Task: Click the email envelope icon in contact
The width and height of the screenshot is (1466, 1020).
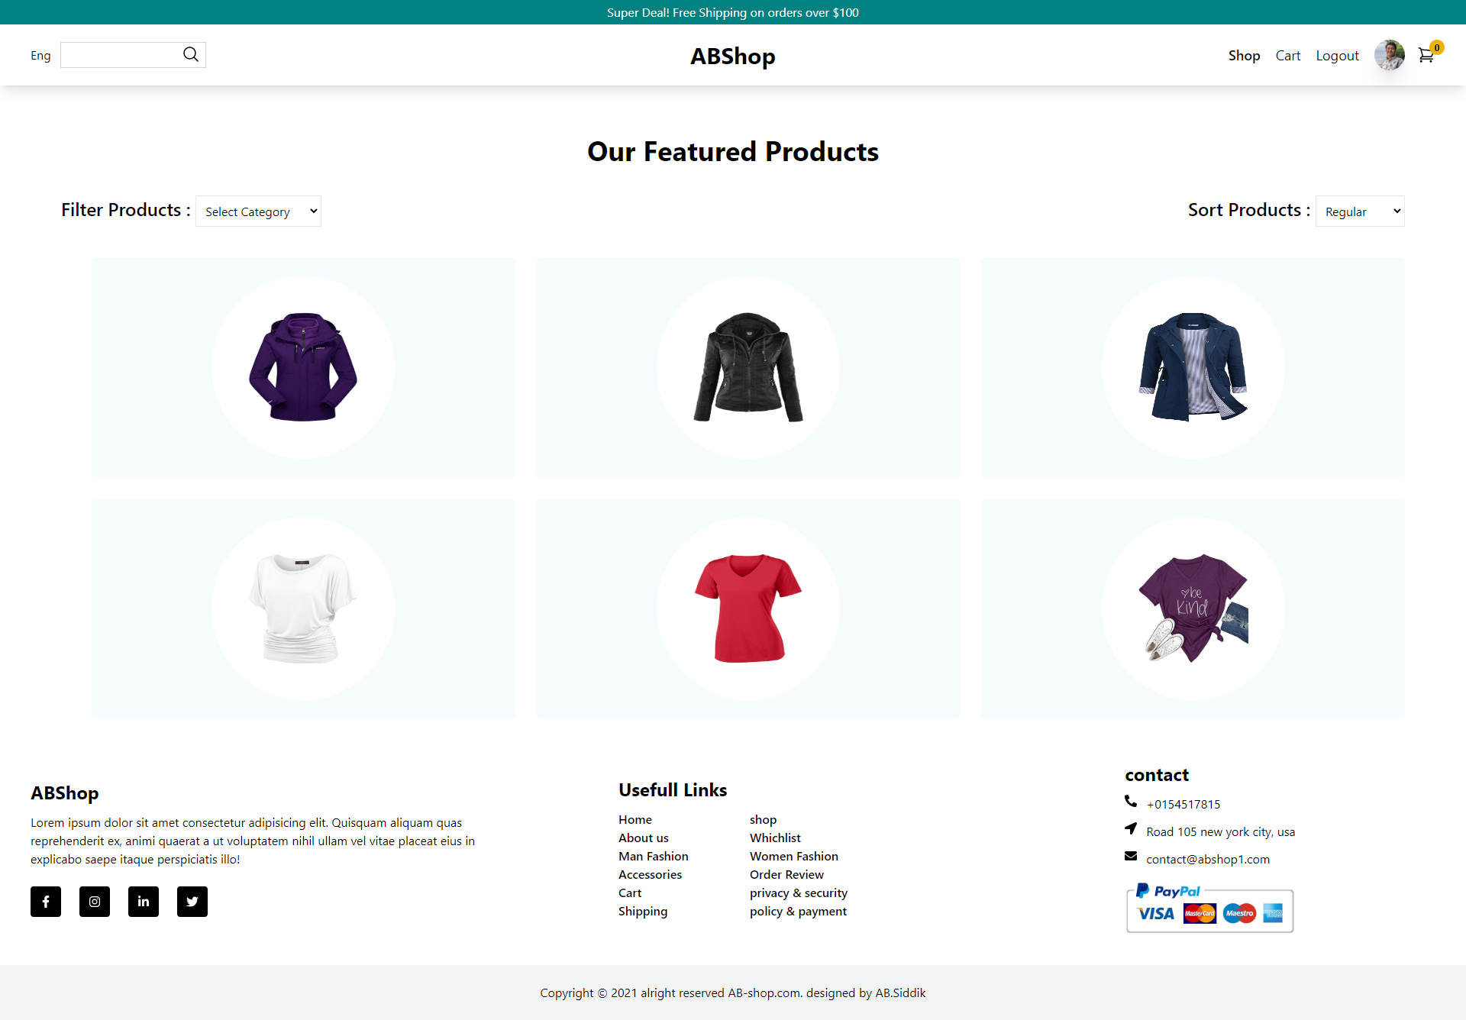Action: click(x=1132, y=856)
